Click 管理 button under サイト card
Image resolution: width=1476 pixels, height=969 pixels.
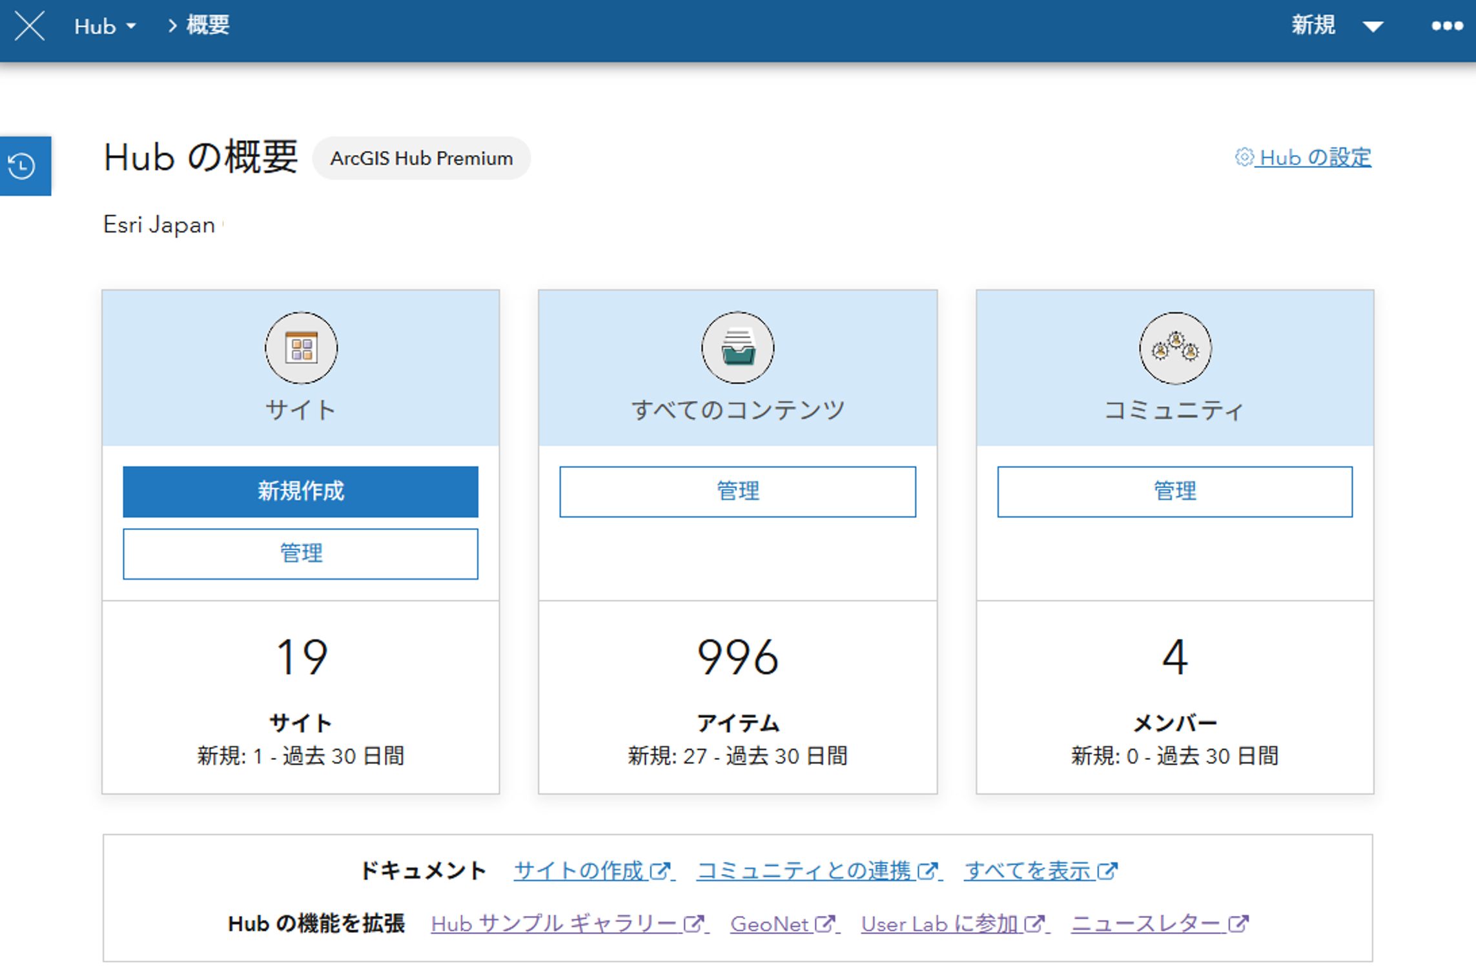(300, 554)
